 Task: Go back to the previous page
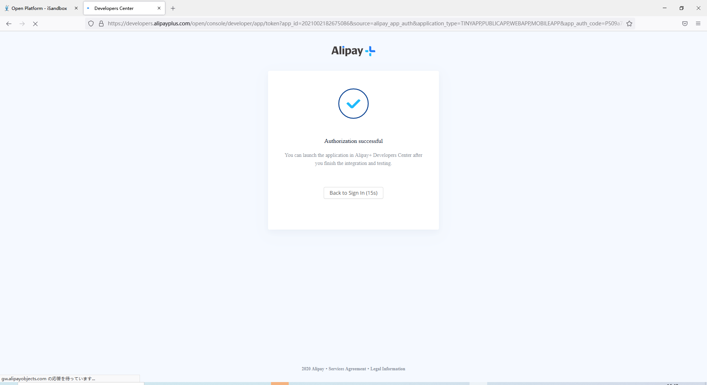pyautogui.click(x=9, y=24)
